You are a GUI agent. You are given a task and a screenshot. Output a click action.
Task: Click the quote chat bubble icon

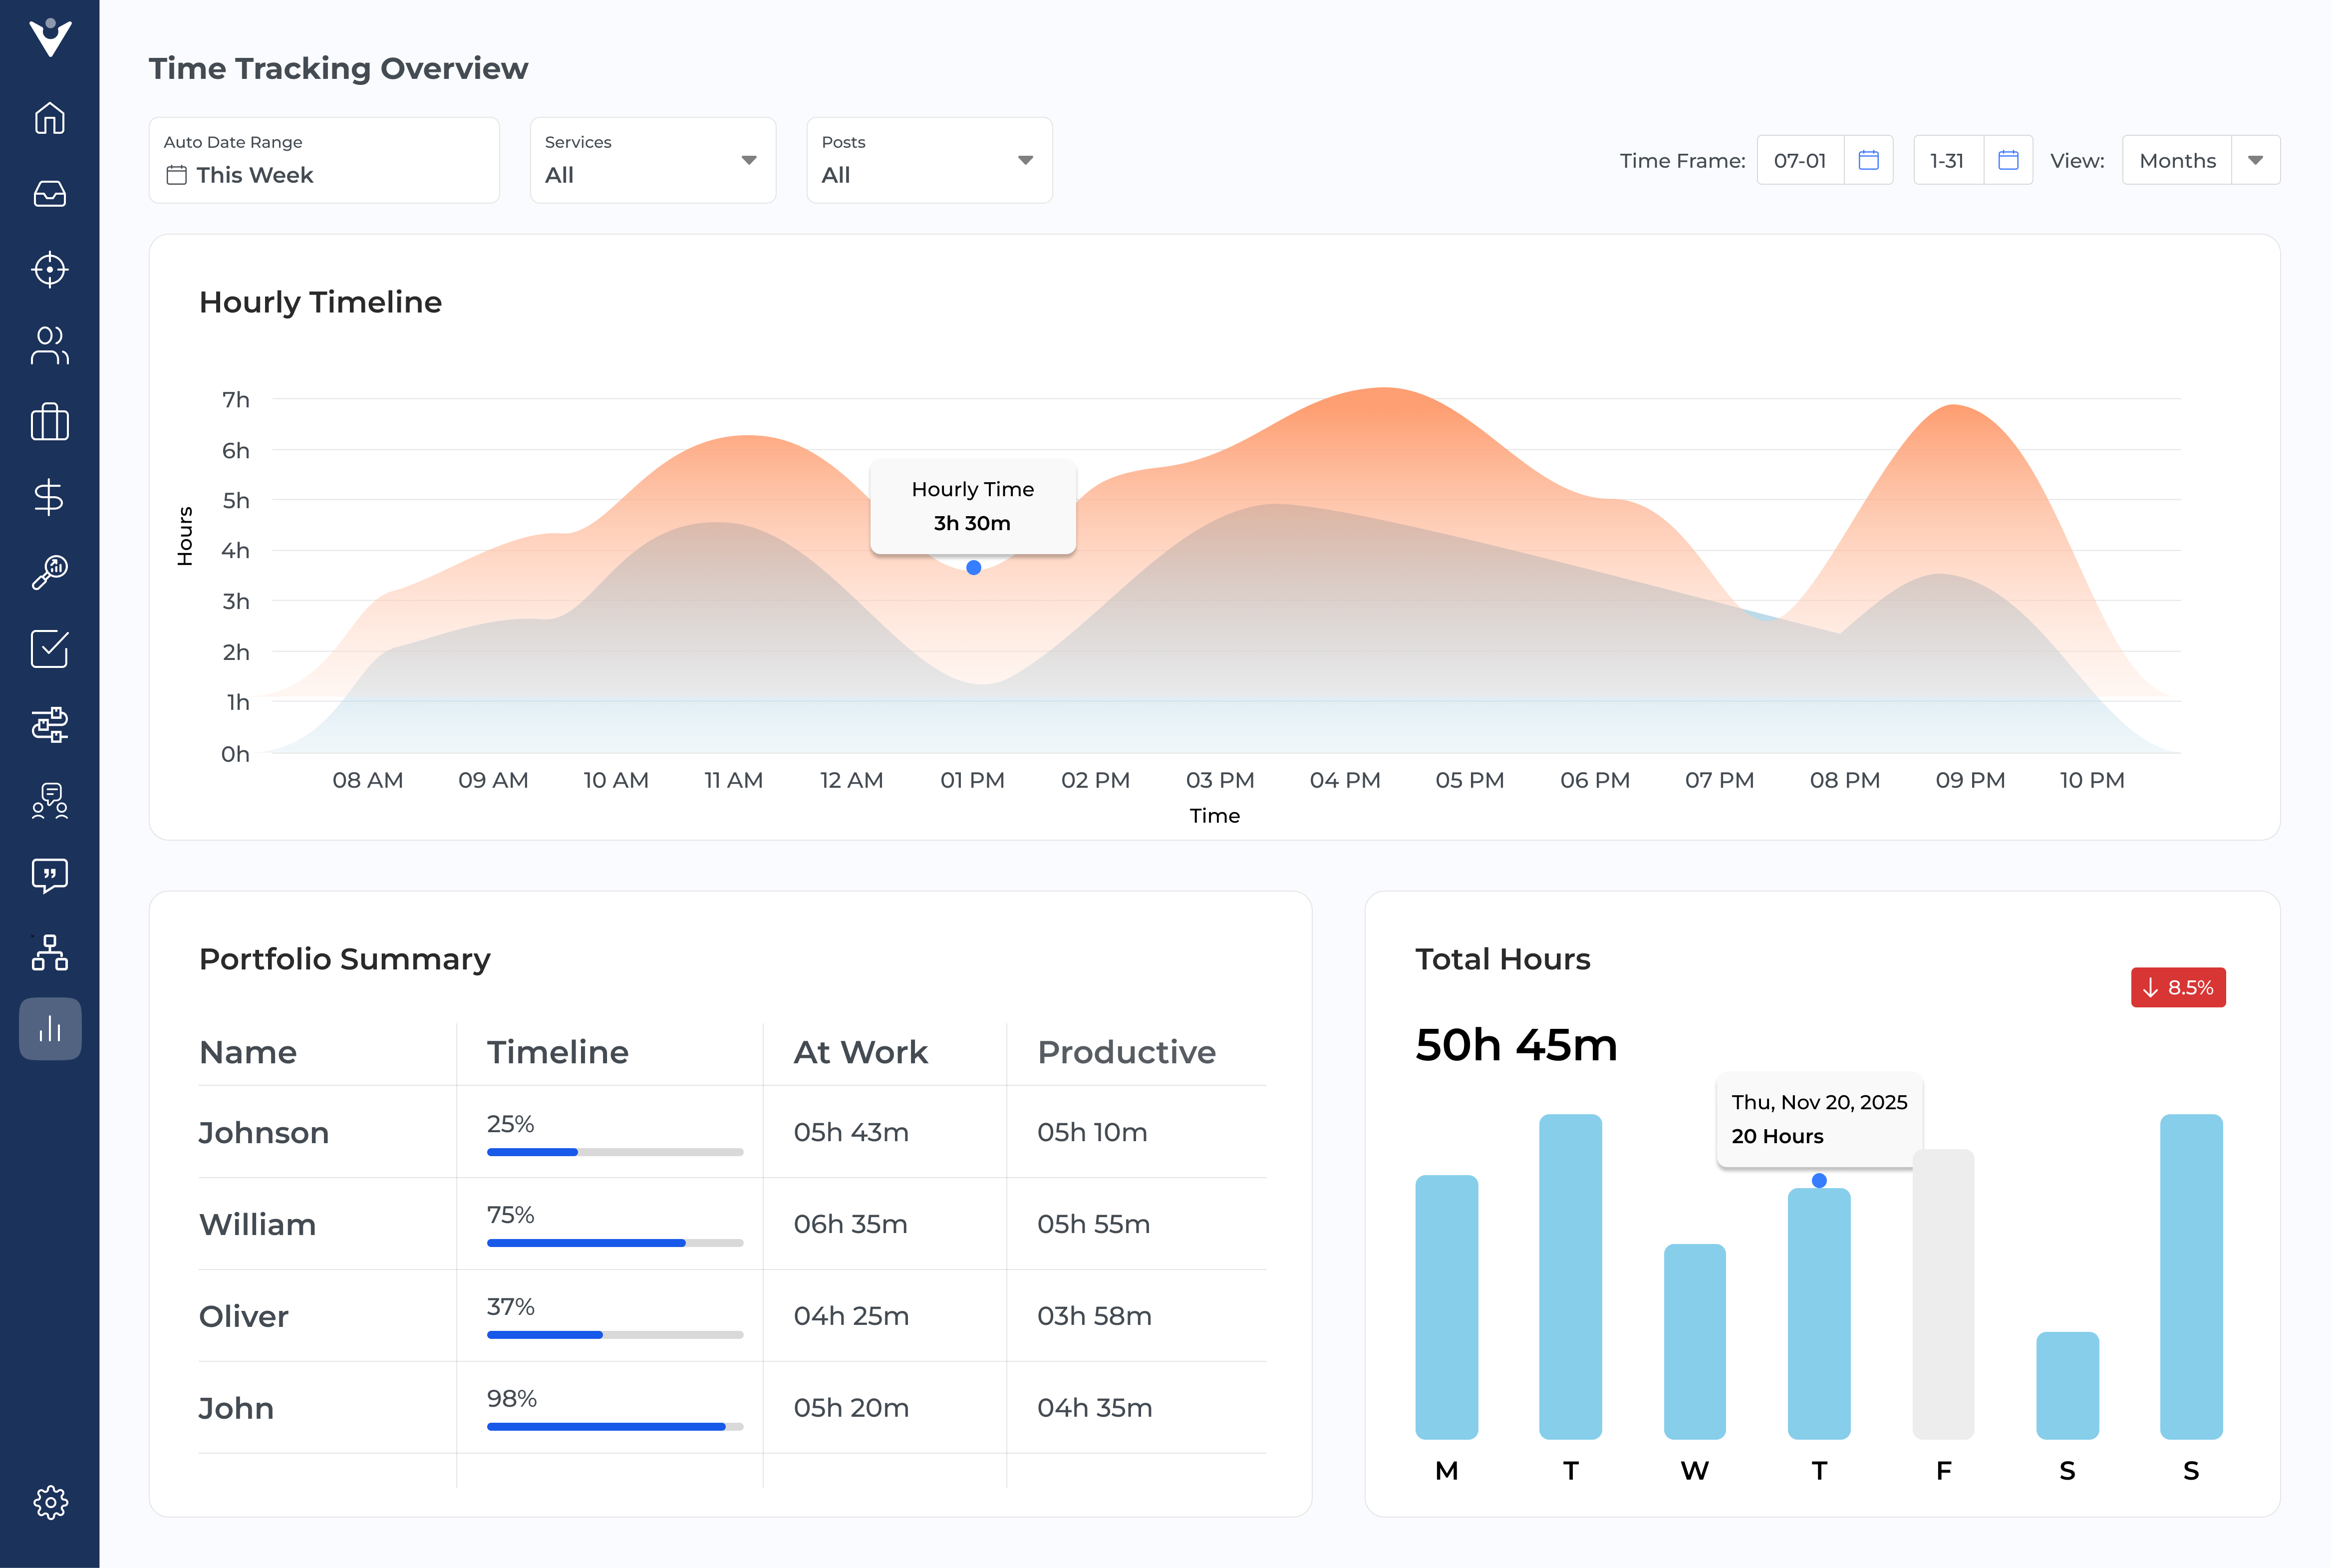click(49, 876)
